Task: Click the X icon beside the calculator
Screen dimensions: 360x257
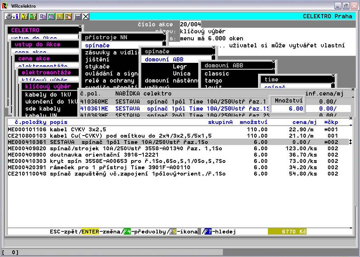Action: click(86, 17)
